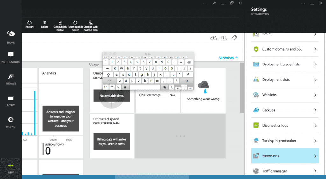Expand Custom domains and SSL chevron
The width and height of the screenshot is (326, 179).
click(x=315, y=49)
